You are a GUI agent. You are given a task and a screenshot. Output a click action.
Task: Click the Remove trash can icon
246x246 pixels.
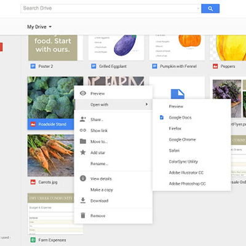click(x=83, y=215)
